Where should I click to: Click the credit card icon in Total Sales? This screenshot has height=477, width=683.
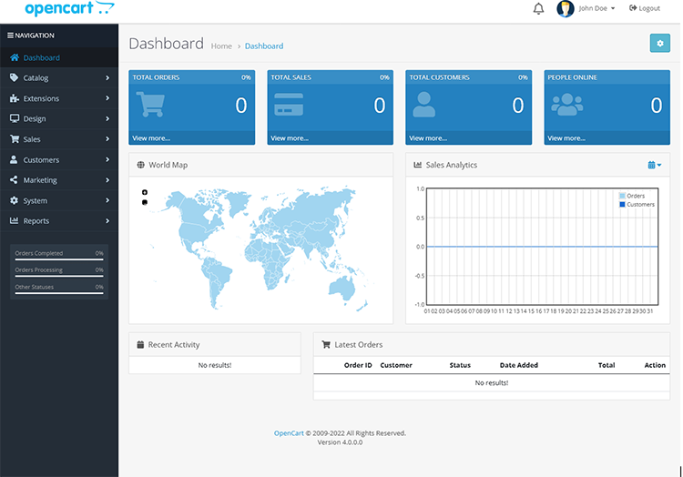point(289,106)
